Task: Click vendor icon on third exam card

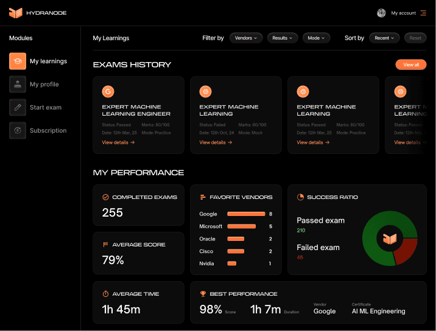Action: 303,91
